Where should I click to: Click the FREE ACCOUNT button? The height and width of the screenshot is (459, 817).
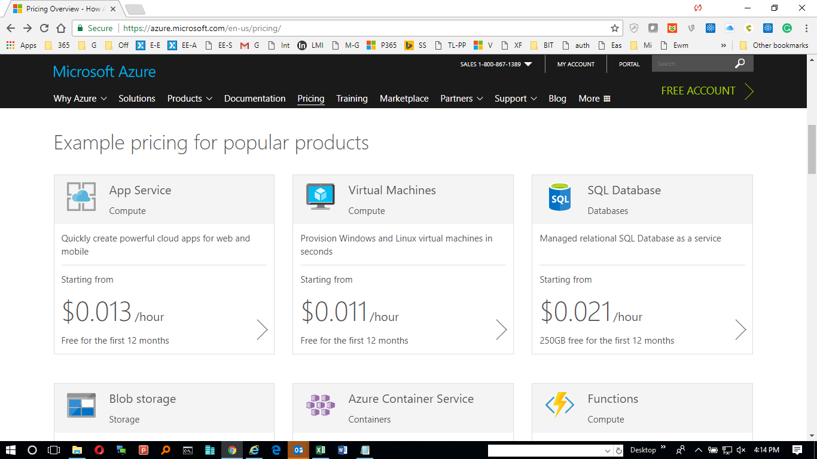click(708, 91)
